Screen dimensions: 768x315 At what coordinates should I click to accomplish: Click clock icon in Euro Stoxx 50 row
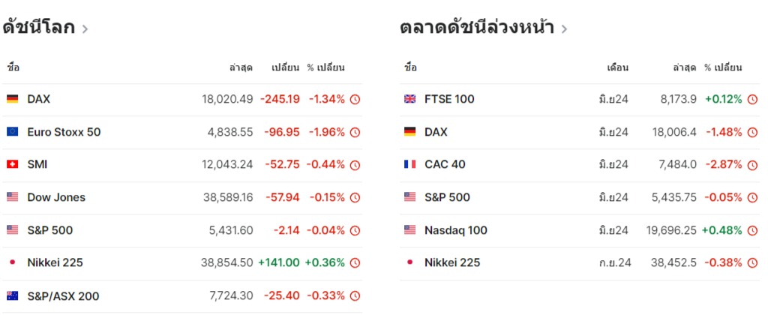coord(355,132)
